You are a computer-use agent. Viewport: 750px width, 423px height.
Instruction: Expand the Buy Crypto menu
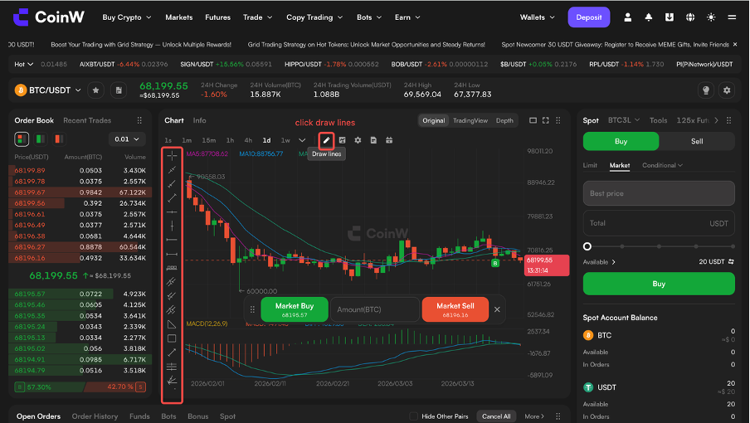pos(127,17)
